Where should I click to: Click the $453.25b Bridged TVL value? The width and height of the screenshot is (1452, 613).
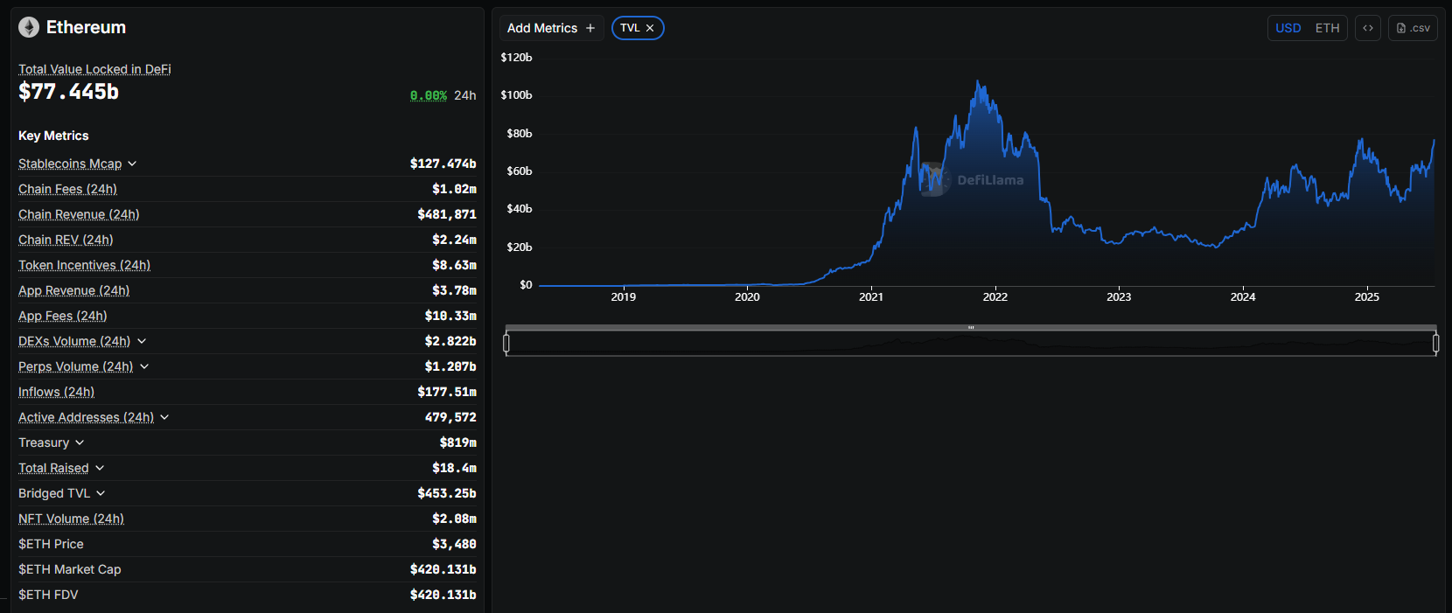pos(447,493)
